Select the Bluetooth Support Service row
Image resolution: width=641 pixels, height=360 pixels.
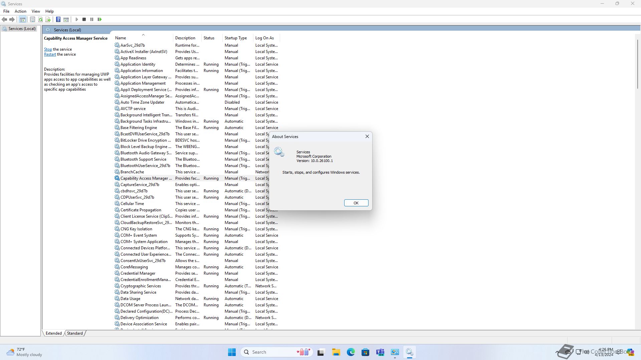pyautogui.click(x=192, y=159)
